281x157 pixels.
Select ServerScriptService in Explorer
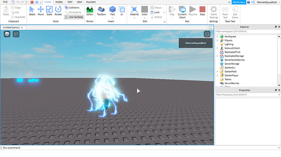point(235,60)
